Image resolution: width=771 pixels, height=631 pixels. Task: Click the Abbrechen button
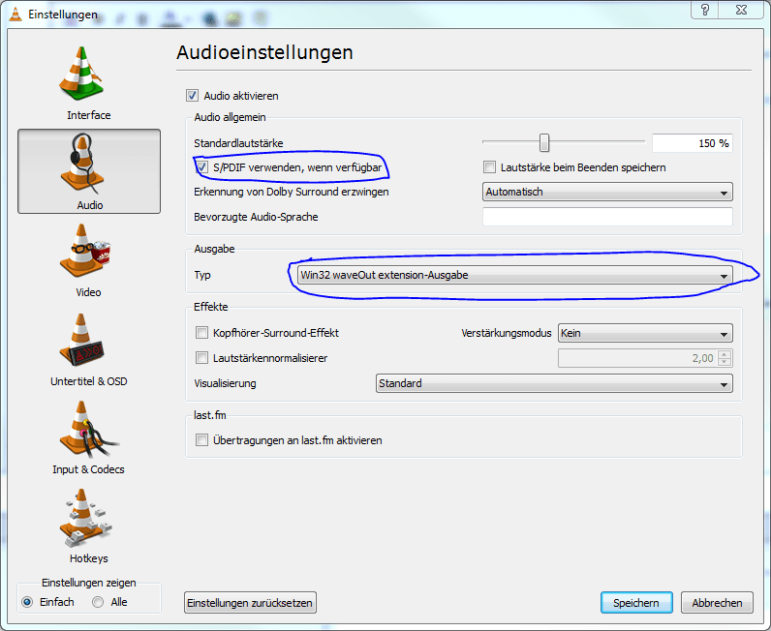pyautogui.click(x=717, y=603)
